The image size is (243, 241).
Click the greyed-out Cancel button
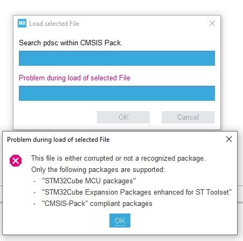[x=188, y=117]
